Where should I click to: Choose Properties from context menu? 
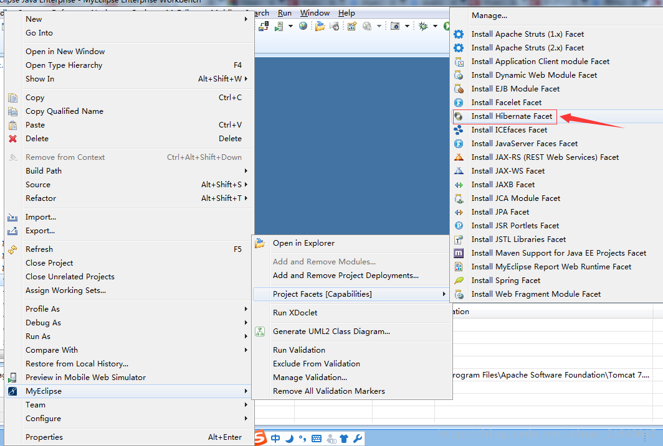130,437
